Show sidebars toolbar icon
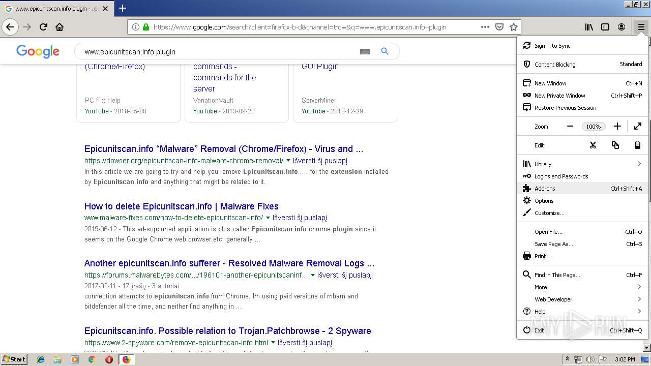The width and height of the screenshot is (651, 366). [x=605, y=27]
